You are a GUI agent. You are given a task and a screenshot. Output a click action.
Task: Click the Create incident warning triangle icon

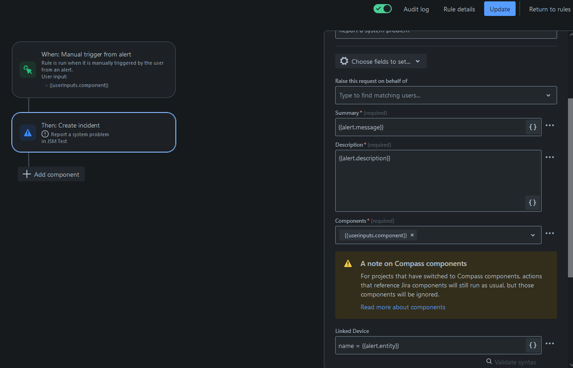(x=28, y=133)
